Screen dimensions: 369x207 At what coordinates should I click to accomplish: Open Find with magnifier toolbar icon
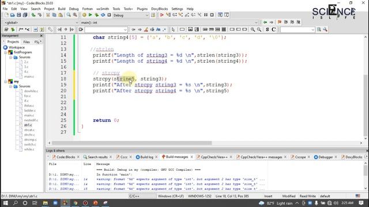69,15
